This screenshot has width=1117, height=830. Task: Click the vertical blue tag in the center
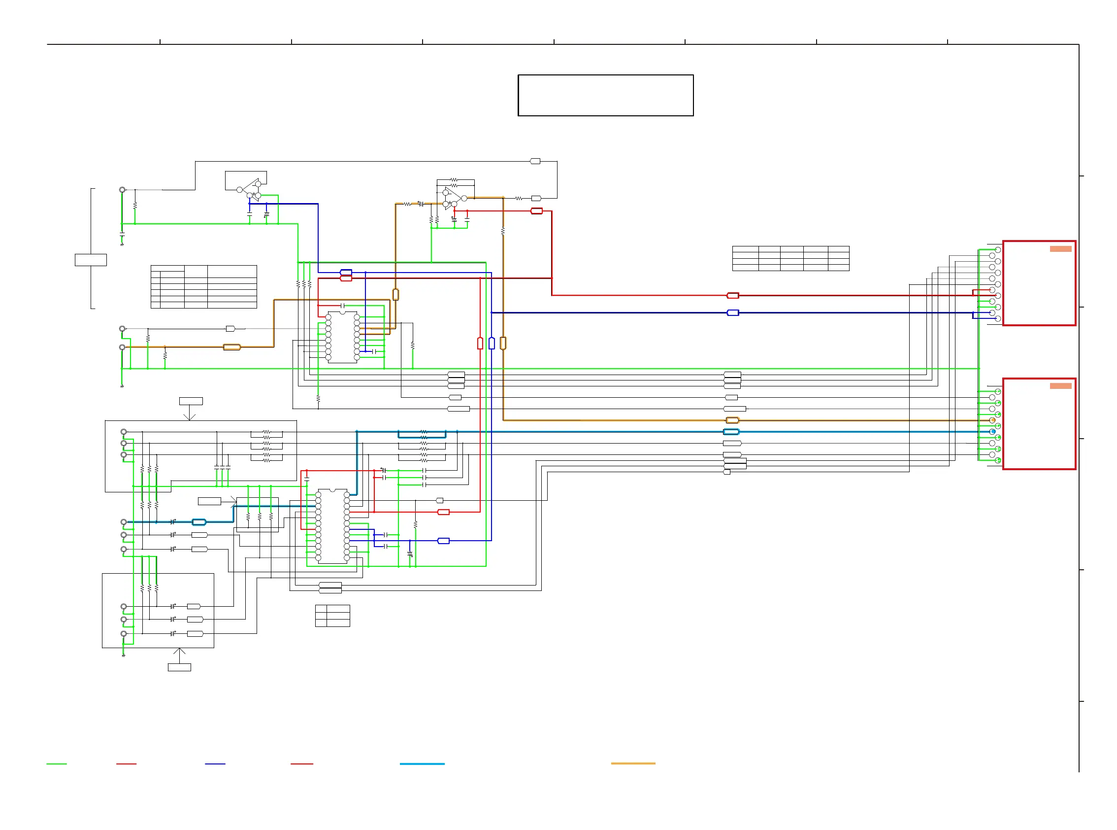click(x=492, y=343)
